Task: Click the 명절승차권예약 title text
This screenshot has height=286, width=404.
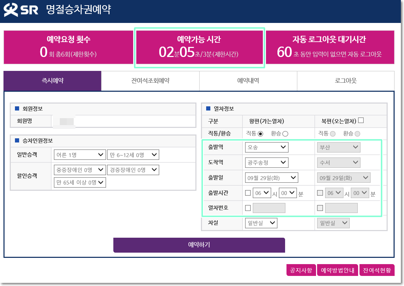Action: (79, 9)
